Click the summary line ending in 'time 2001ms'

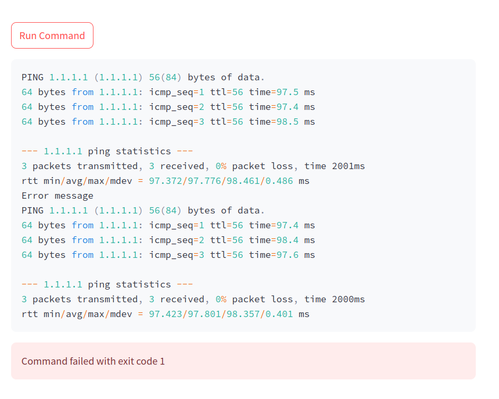point(193,166)
